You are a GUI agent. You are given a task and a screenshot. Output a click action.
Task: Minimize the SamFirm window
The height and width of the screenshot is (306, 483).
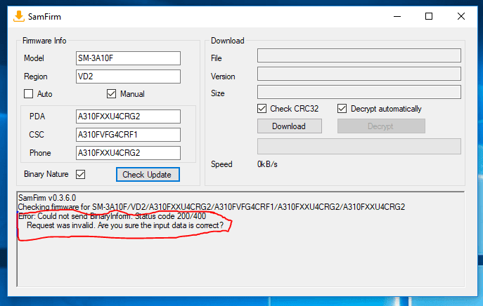click(397, 16)
